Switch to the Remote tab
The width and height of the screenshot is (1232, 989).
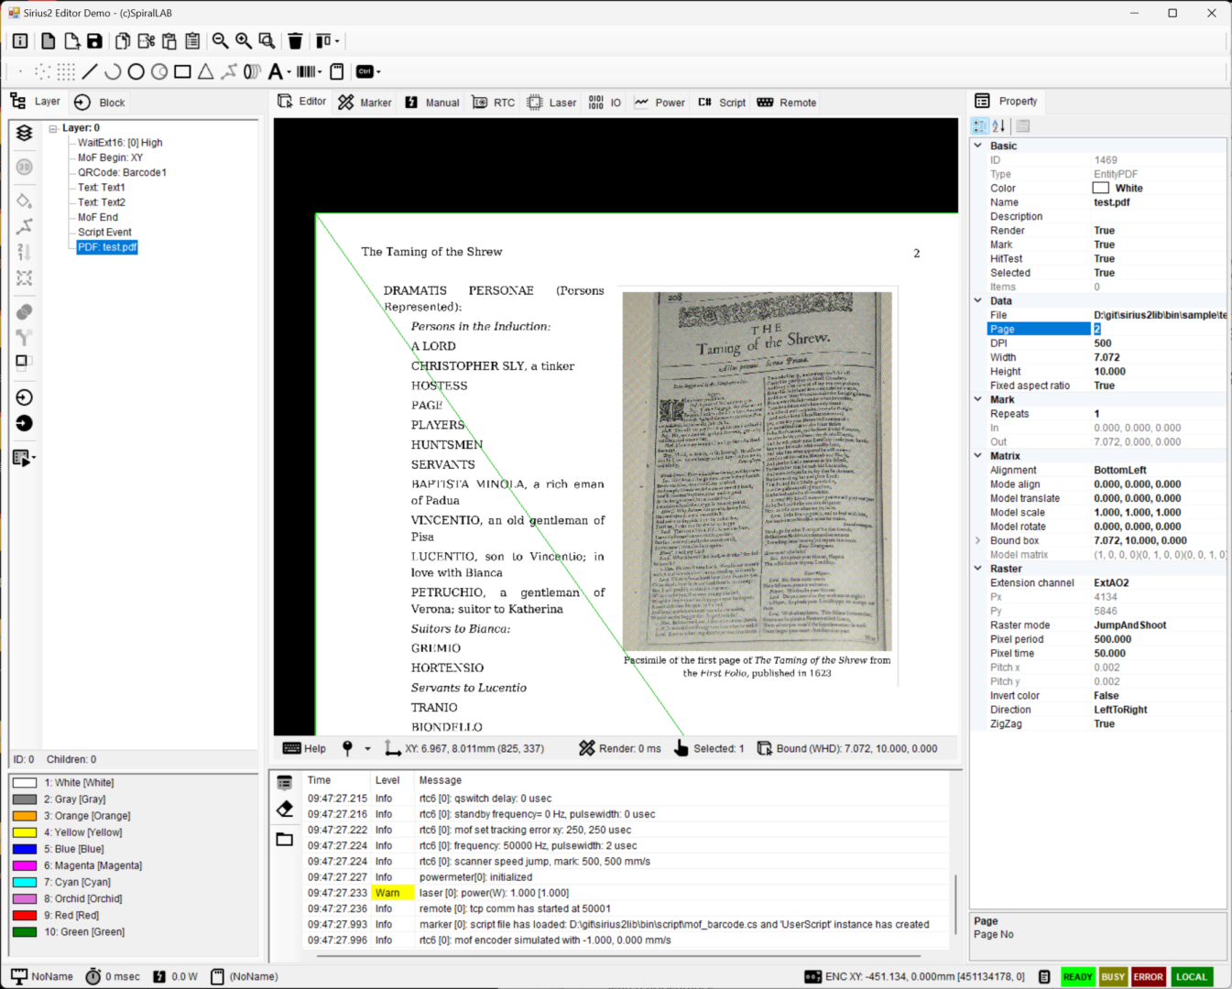(x=787, y=103)
